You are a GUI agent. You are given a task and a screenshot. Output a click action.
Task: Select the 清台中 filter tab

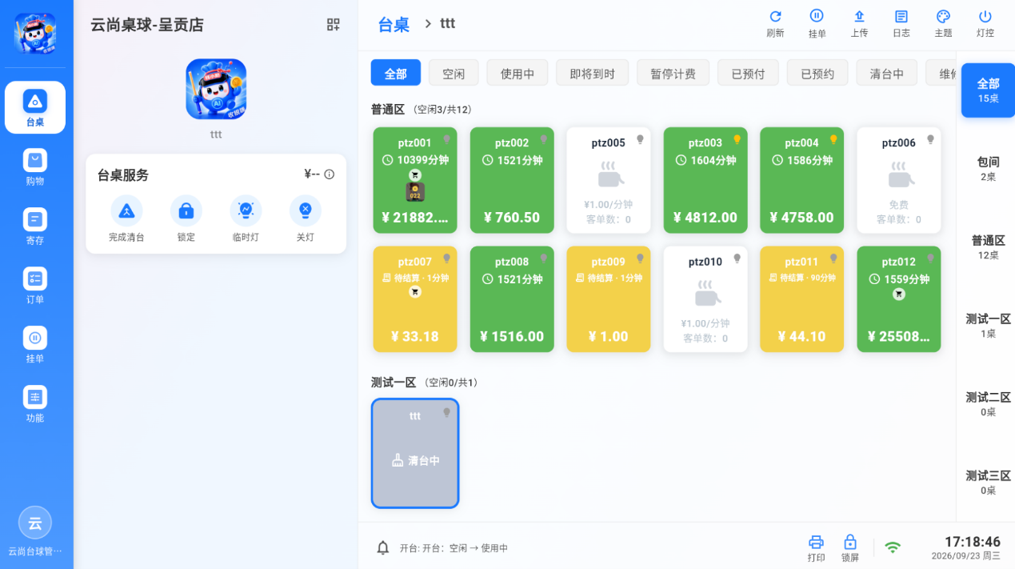pos(886,73)
